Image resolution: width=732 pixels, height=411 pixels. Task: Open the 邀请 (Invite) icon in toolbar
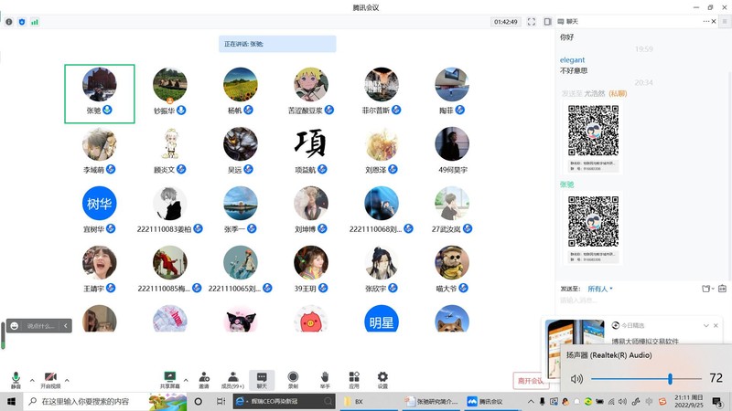point(203,377)
